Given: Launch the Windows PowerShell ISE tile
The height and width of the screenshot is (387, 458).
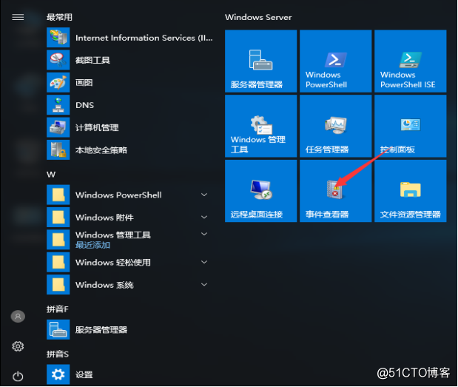Looking at the screenshot, I should 411,61.
